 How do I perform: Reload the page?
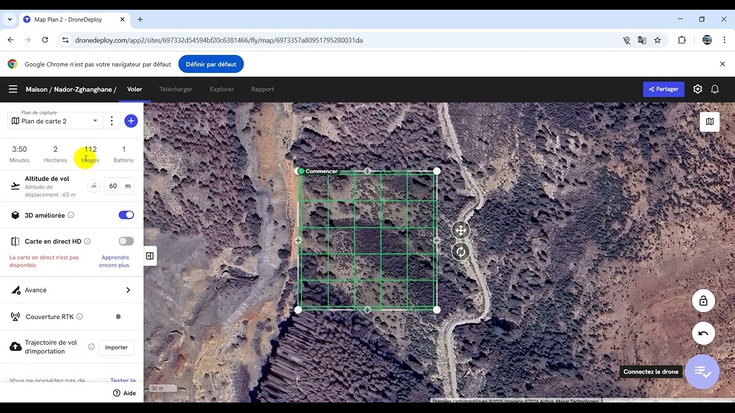pyautogui.click(x=45, y=40)
